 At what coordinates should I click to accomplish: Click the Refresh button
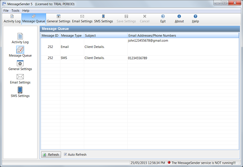[x=51, y=154]
